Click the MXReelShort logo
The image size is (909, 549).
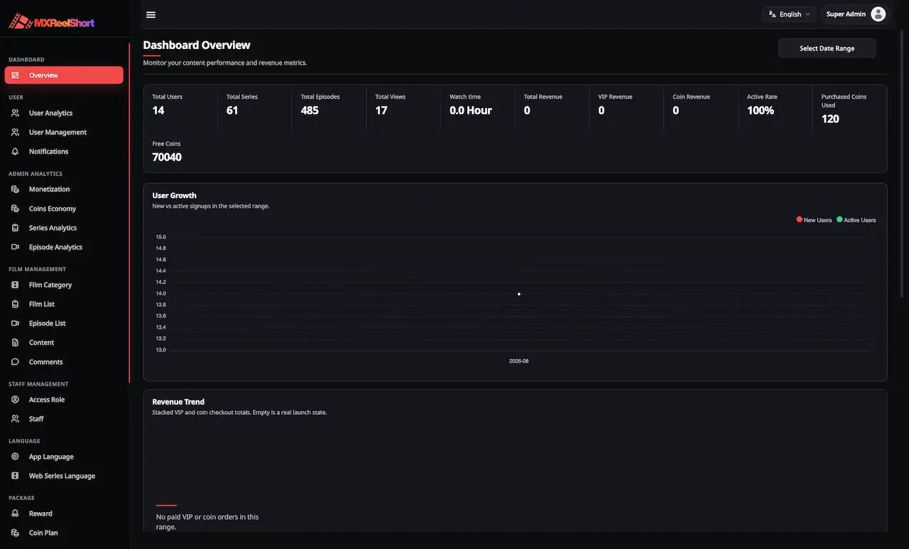point(52,21)
